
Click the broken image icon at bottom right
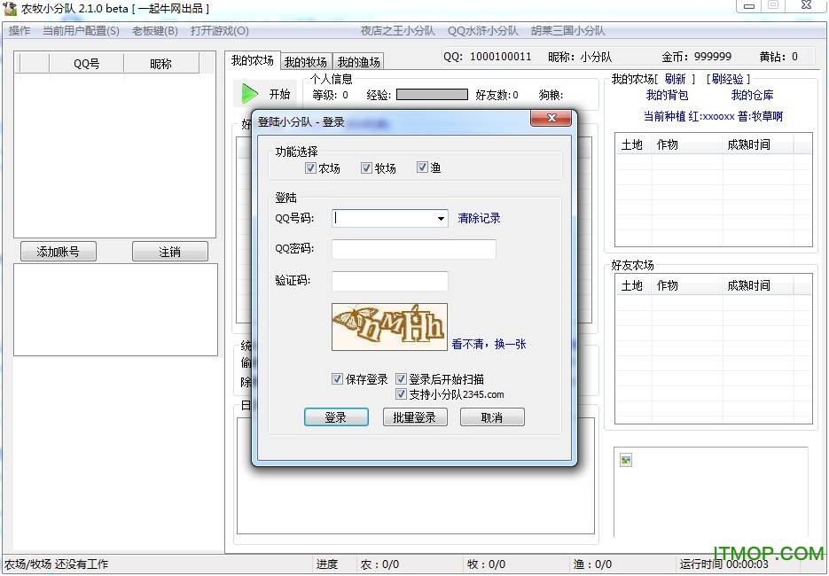(x=625, y=460)
